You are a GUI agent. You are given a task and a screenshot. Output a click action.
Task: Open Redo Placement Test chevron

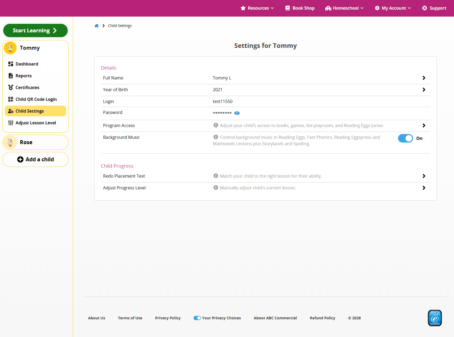(424, 176)
